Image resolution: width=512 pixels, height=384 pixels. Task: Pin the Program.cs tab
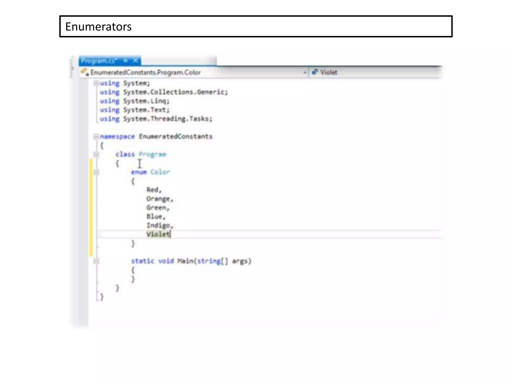point(125,61)
